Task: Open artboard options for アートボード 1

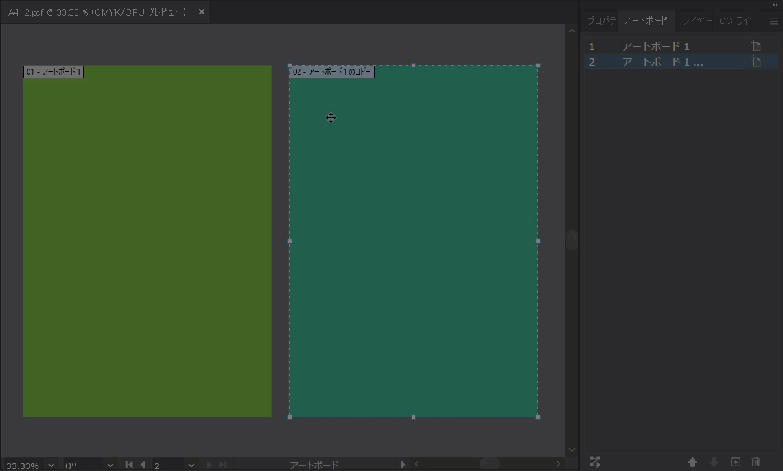Action: click(755, 45)
